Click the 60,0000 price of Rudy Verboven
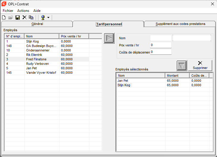 coord(67,64)
